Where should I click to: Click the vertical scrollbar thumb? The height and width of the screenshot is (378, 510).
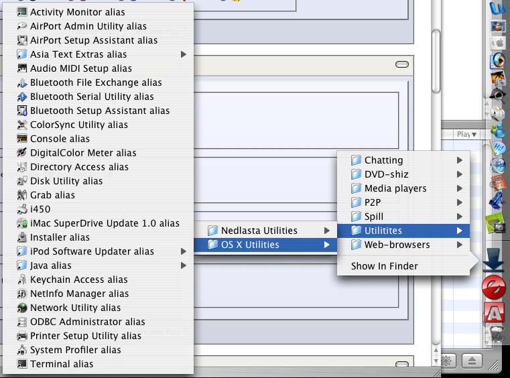click(x=436, y=61)
